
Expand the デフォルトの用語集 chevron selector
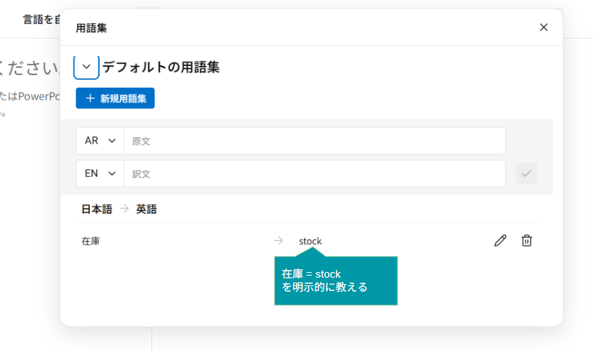[x=86, y=67]
